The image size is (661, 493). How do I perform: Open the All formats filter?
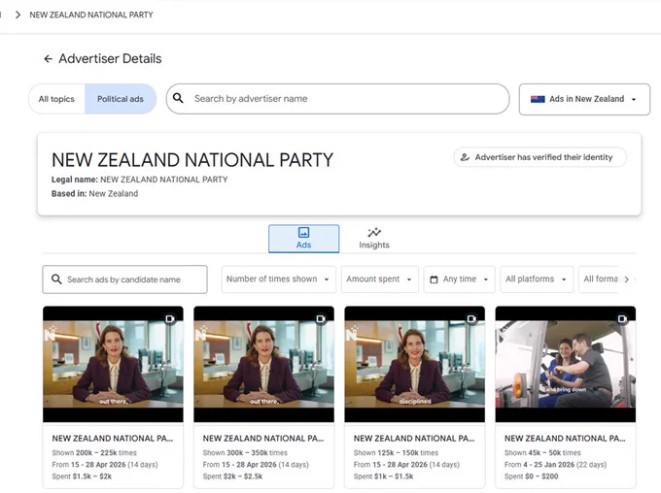(x=600, y=279)
